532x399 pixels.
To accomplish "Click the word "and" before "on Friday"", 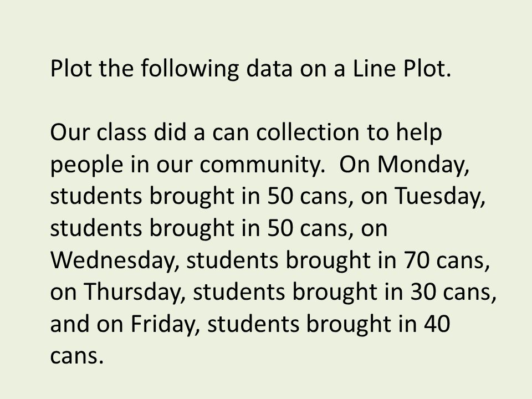I will point(70,324).
